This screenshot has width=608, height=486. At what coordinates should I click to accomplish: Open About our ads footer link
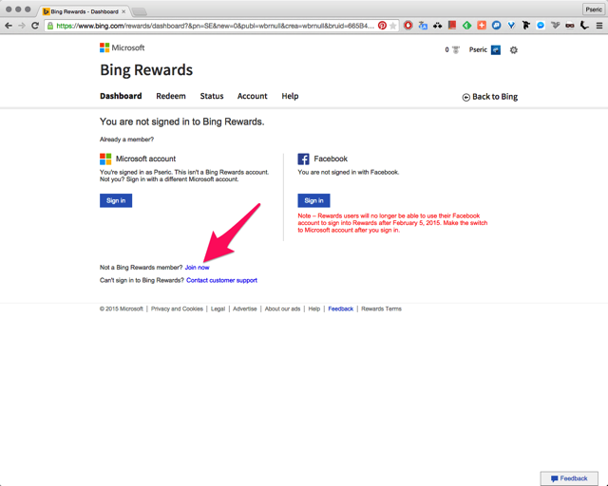[282, 308]
